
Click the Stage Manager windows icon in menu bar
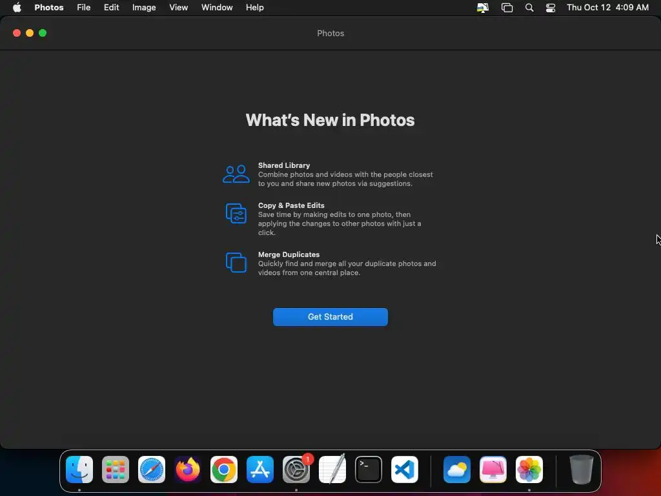click(507, 8)
